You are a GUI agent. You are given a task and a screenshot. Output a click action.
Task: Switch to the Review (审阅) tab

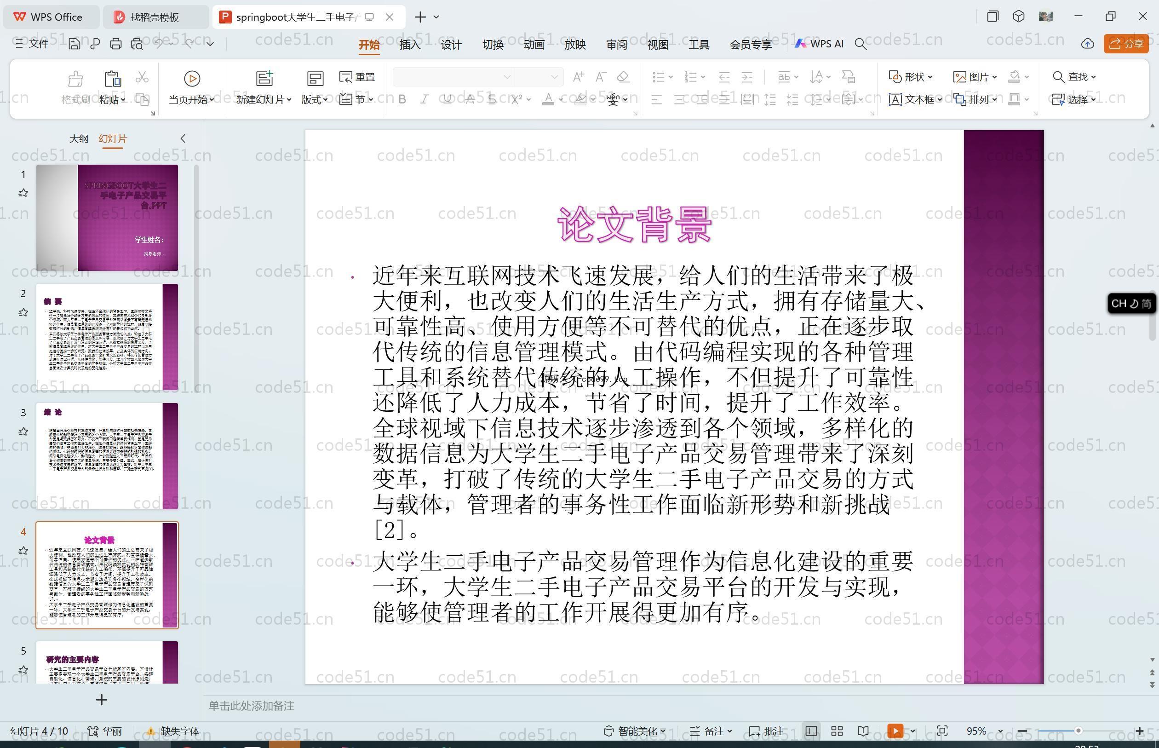[x=617, y=45]
